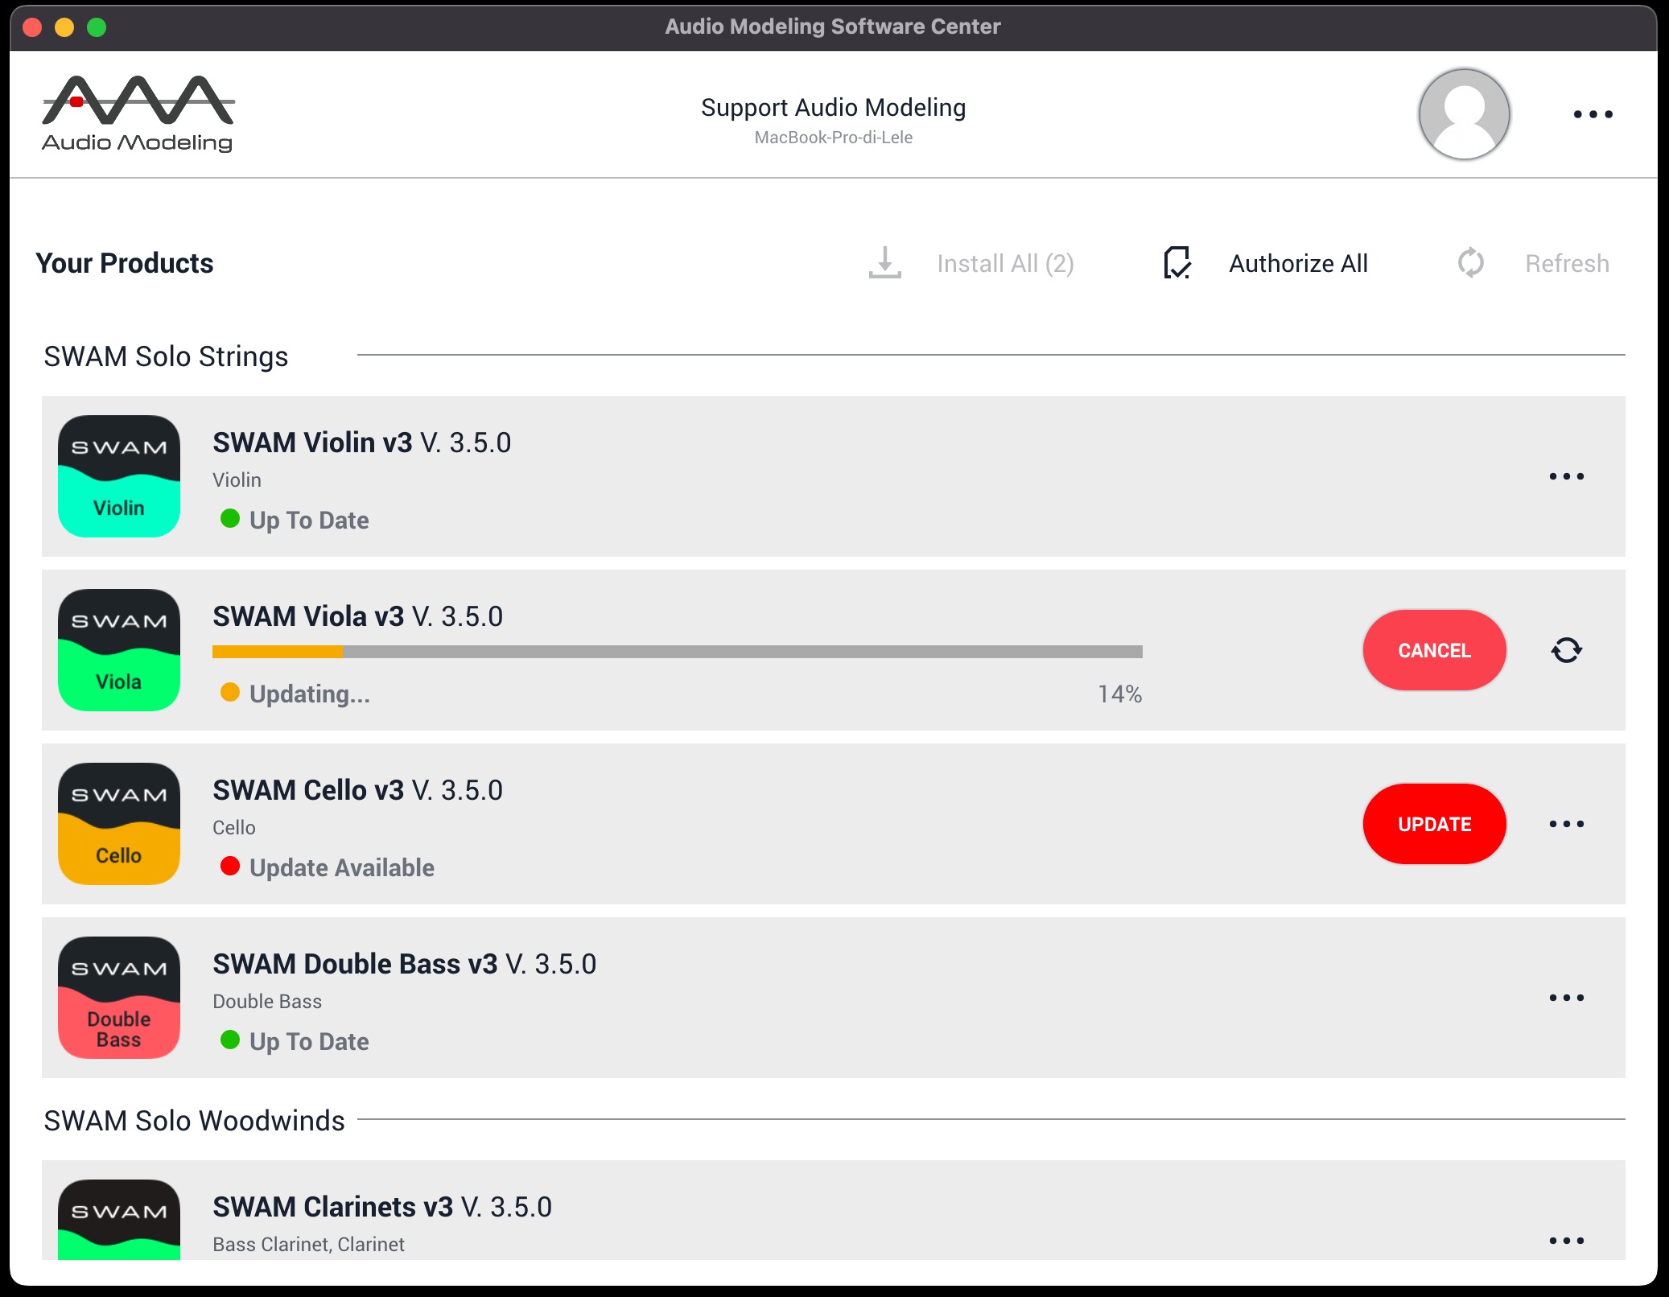Click the Install All download icon
The width and height of the screenshot is (1669, 1297).
click(x=885, y=263)
